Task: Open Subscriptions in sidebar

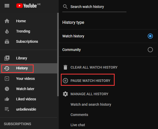Action: [27, 41]
